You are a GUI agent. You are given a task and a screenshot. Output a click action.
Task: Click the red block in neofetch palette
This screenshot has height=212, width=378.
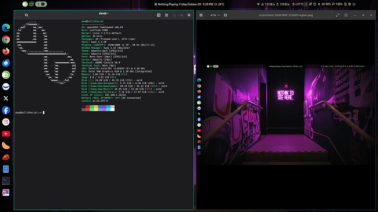(x=88, y=108)
